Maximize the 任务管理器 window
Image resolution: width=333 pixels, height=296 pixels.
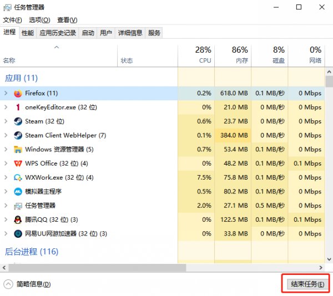[x=299, y=7]
